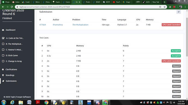This screenshot has height=105, width=188.
Task: Open the Windows Start menu
Action: point(4,103)
